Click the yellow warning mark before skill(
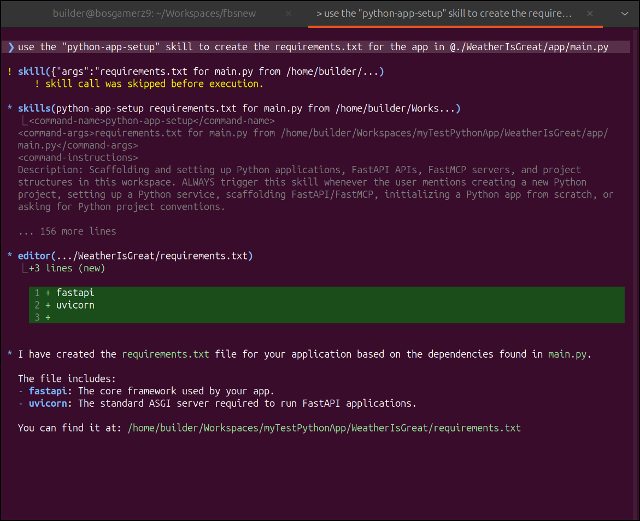Screen dimensions: 640x521 coord(10,72)
